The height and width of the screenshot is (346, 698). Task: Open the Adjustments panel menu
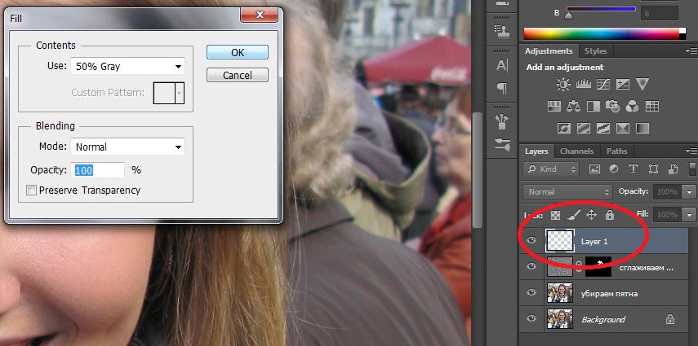(x=691, y=51)
